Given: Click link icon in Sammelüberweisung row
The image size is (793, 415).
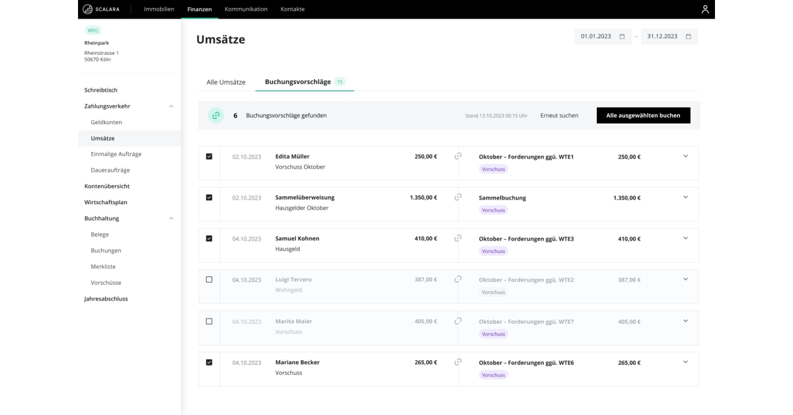Looking at the screenshot, I should [458, 197].
